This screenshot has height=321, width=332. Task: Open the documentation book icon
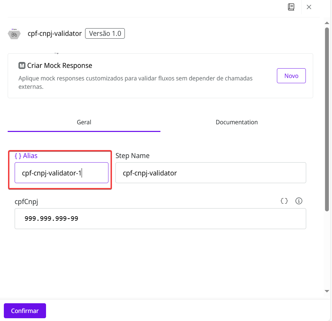(291, 7)
